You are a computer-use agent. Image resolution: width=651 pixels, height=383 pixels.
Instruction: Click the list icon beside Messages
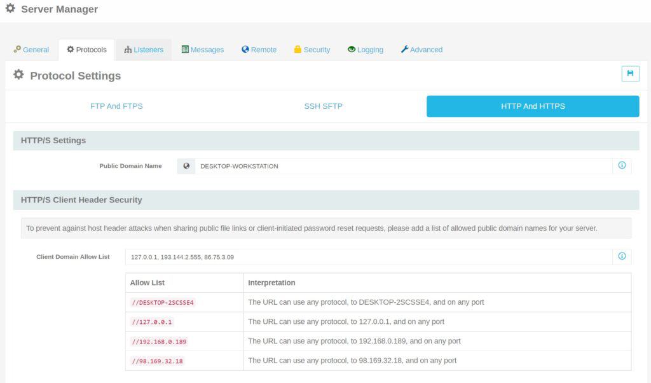185,50
